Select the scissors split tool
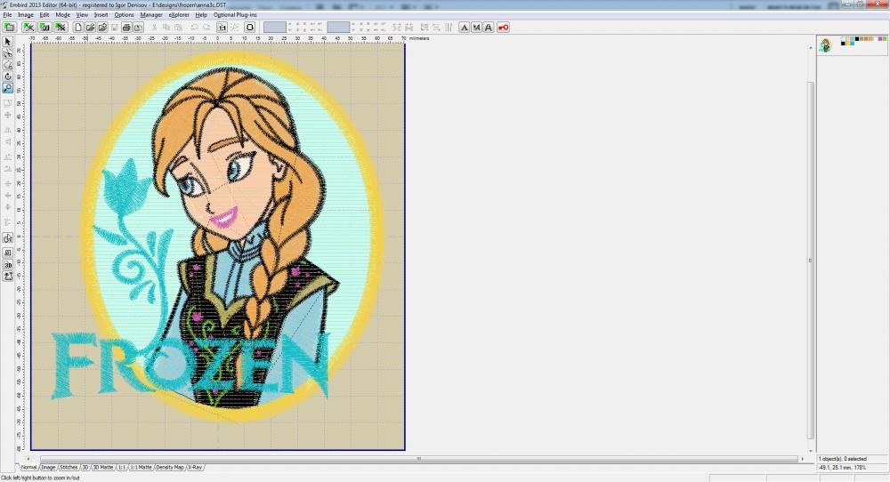 point(7,53)
